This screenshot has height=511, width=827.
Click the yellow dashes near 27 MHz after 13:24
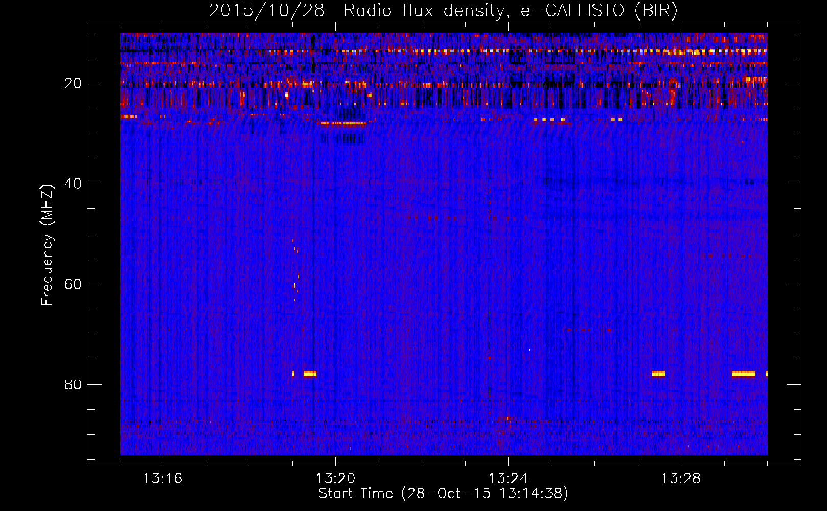click(548, 119)
